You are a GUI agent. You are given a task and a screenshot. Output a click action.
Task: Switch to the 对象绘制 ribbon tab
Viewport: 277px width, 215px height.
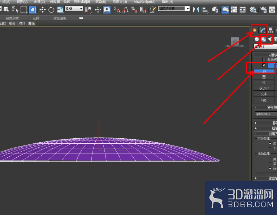[x=60, y=18]
